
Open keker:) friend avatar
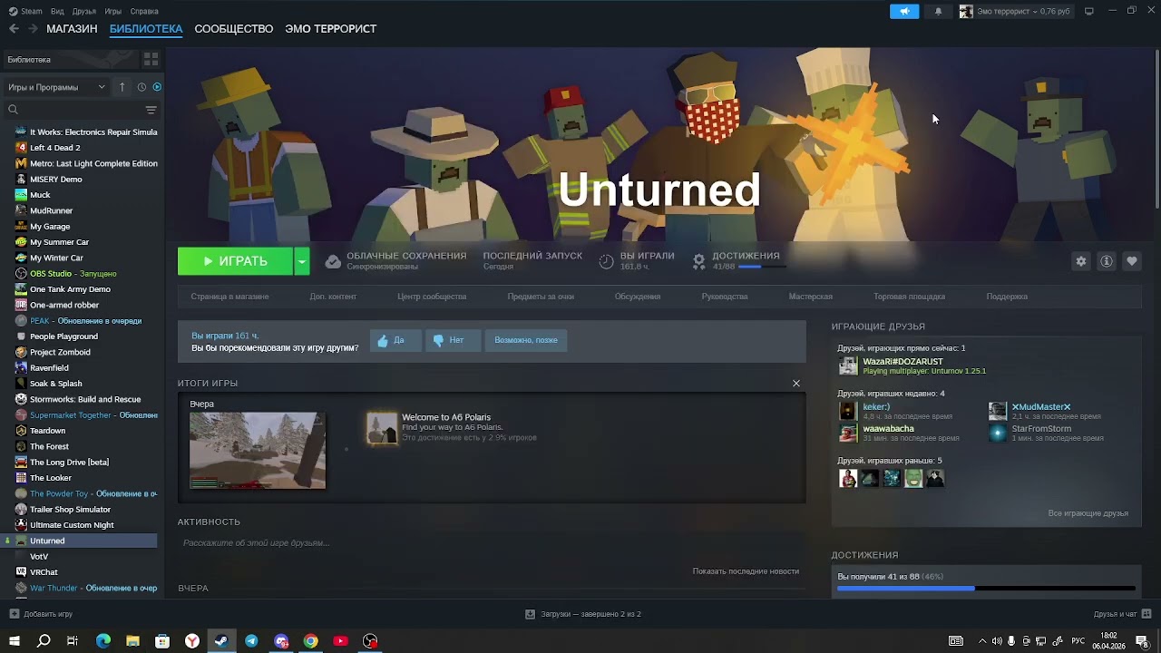pyautogui.click(x=847, y=411)
